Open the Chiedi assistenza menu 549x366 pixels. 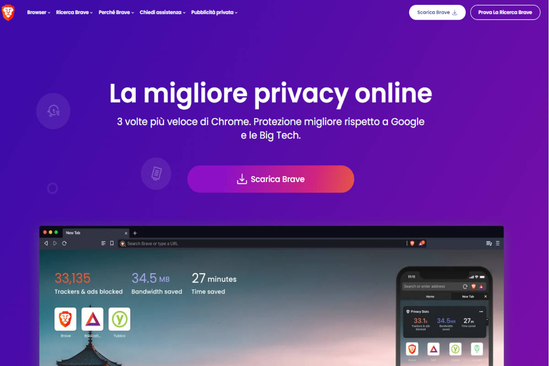tap(162, 12)
